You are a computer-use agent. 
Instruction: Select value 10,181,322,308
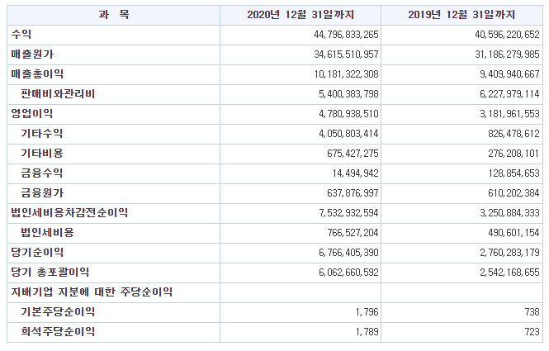pos(346,74)
